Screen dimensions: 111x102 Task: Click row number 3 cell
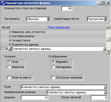pos(6,36)
